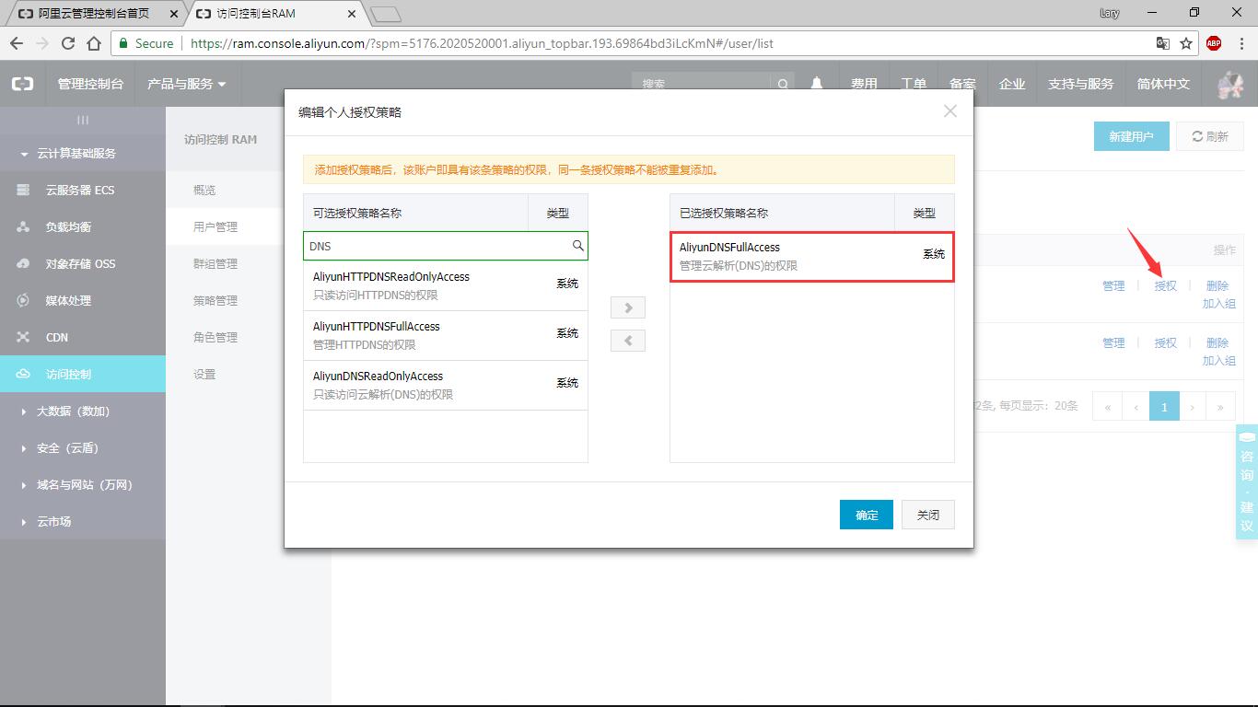
Task: Select the chosen AliyunDNSFullAccess policy
Action: (812, 256)
